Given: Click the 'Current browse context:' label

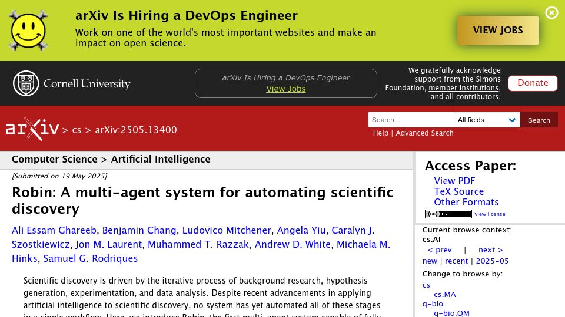Looking at the screenshot, I should click(x=467, y=230).
